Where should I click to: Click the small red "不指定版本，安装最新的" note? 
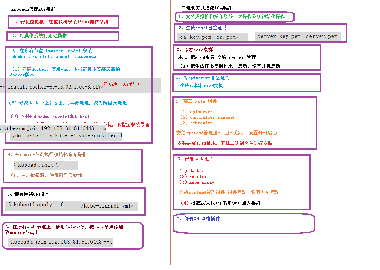point(121,84)
